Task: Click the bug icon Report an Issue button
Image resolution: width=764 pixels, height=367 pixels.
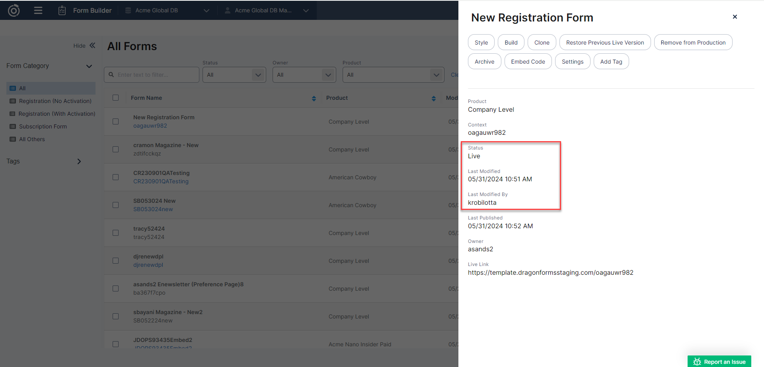Action: click(719, 361)
